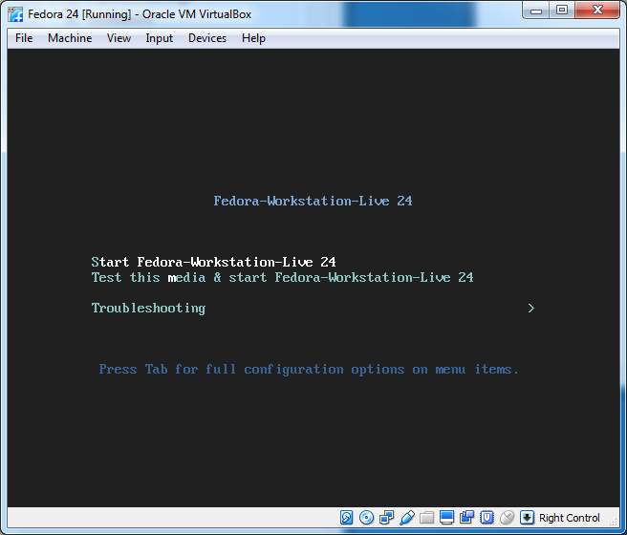
Task: Click the window resize grip corner
Action: [x=614, y=521]
